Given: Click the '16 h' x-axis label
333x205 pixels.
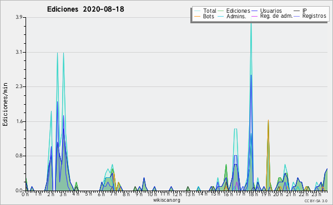Looking at the screenshot, I should [228, 194].
